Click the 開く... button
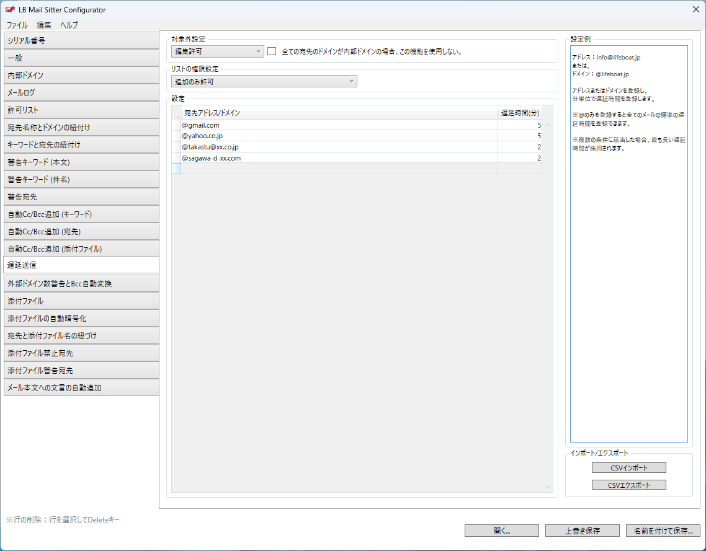This screenshot has height=551, width=706. pyautogui.click(x=502, y=531)
